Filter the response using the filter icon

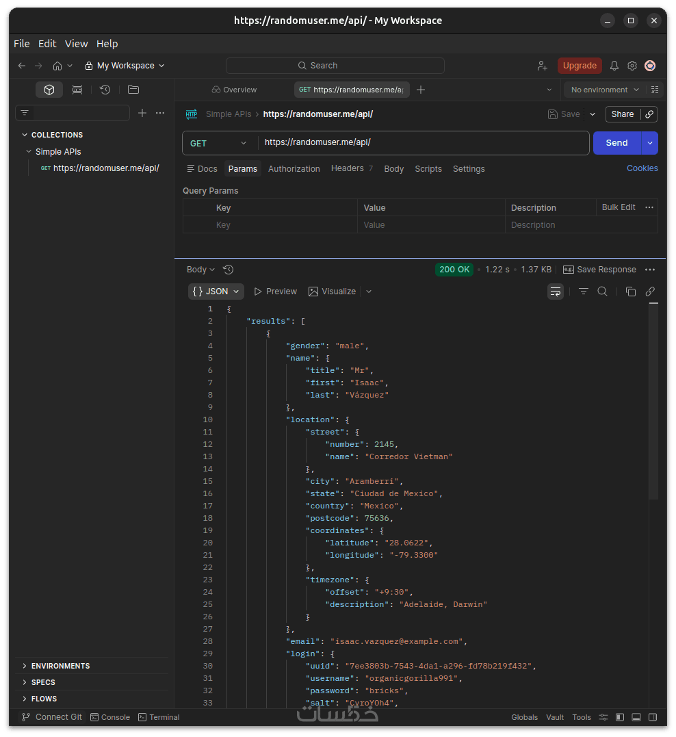(x=583, y=292)
